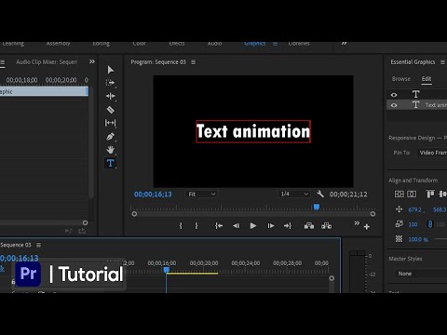Viewport: 447px width, 335px height.
Task: Select the Track Select Forward tool
Action: [111, 83]
